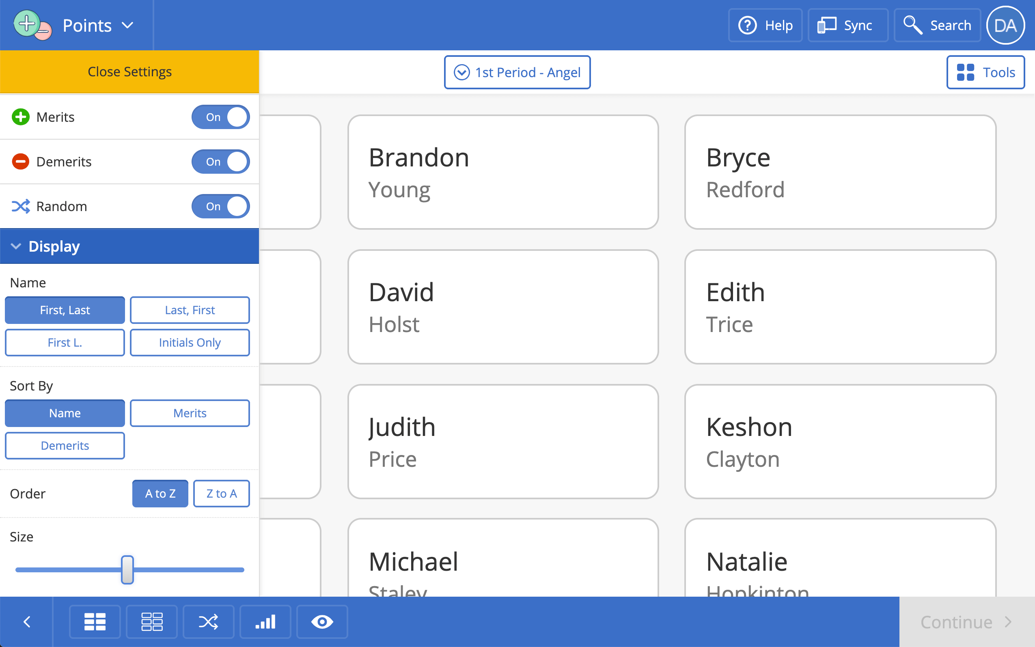Image resolution: width=1035 pixels, height=647 pixels.
Task: Click the Sync devices button
Action: tap(847, 25)
